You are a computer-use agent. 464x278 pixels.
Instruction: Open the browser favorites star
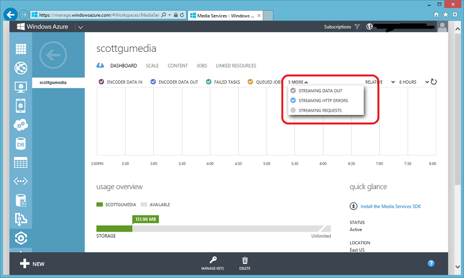click(445, 15)
